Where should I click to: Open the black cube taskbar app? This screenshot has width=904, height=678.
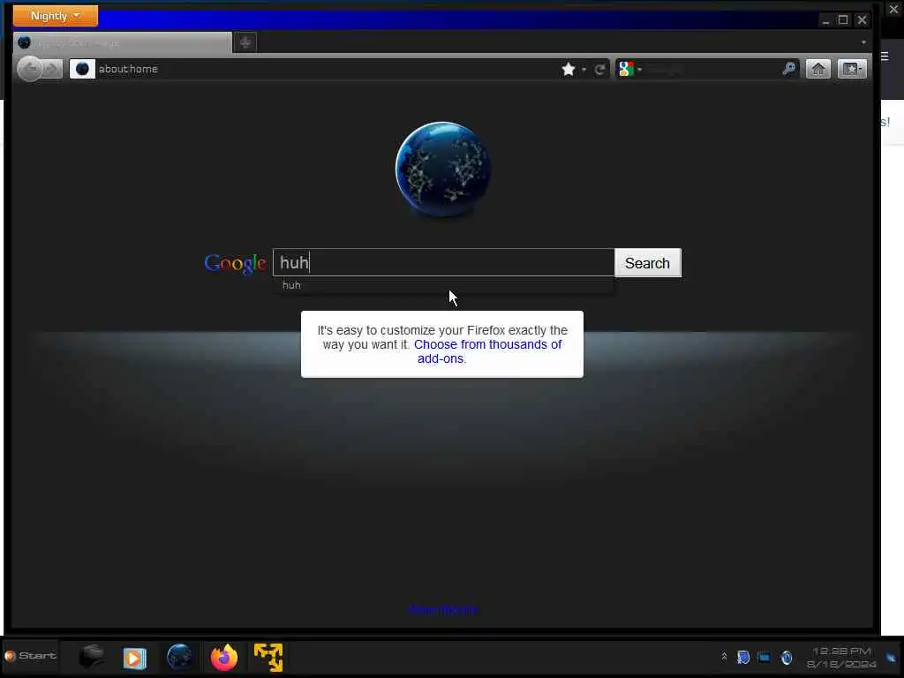tap(91, 657)
